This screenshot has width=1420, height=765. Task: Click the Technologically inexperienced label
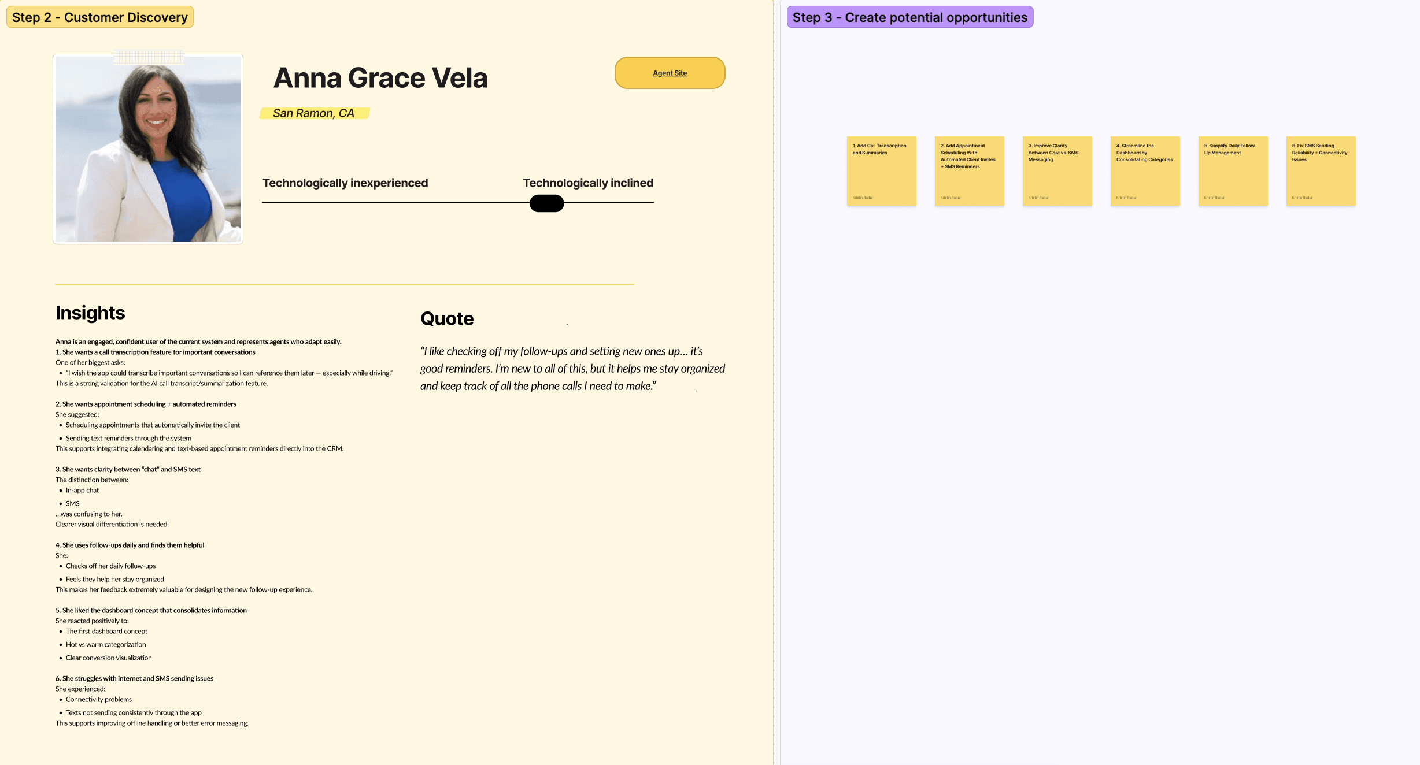(x=345, y=183)
